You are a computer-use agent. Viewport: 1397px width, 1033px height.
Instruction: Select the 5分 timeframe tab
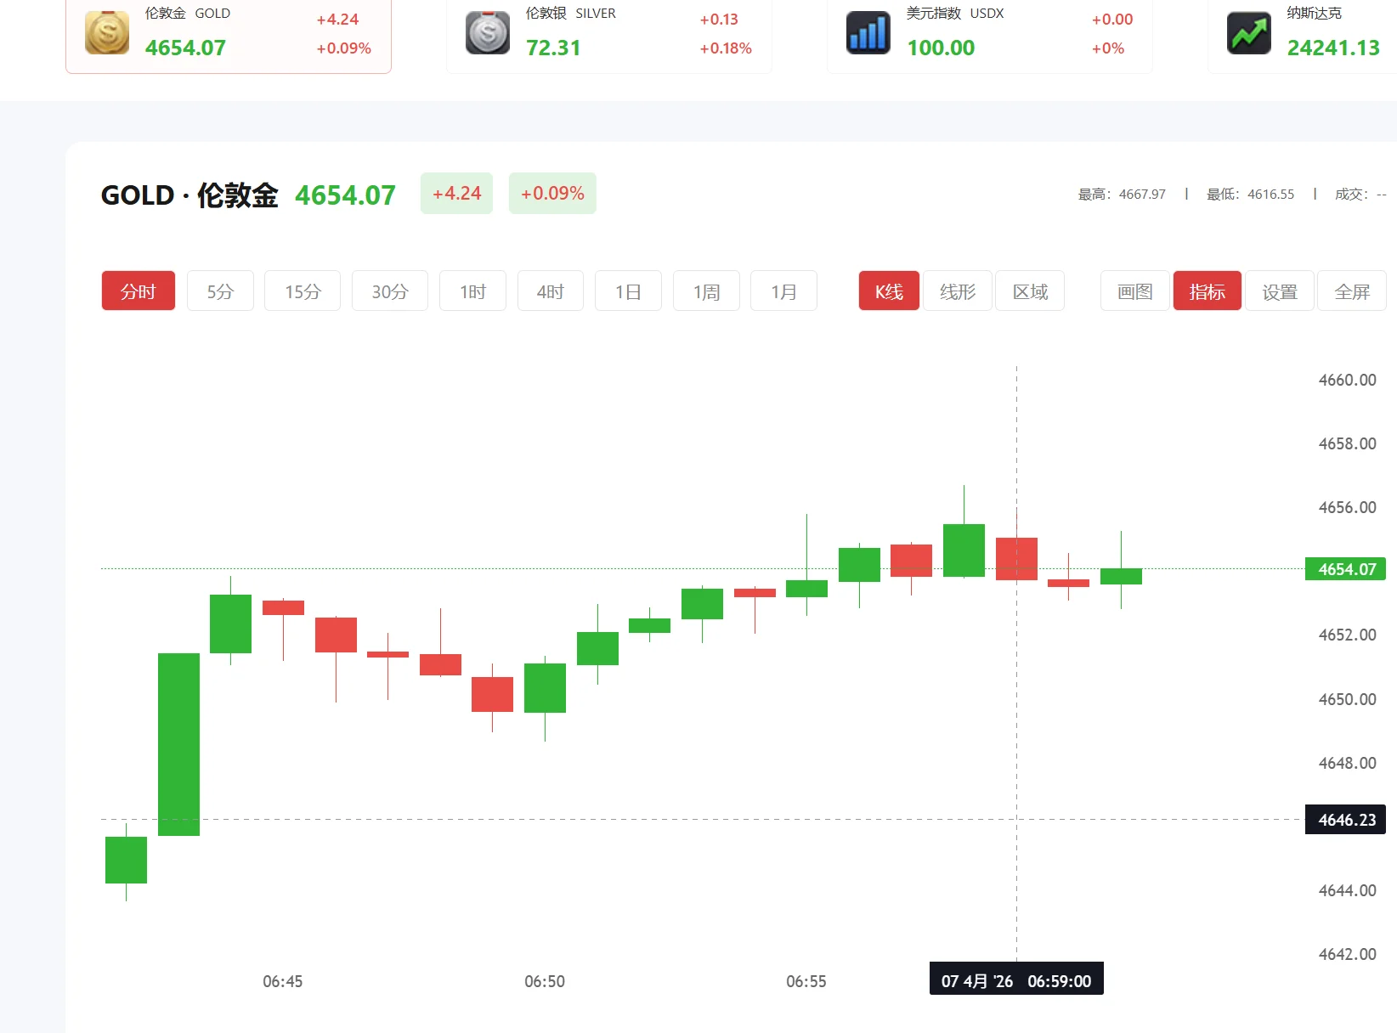point(220,291)
